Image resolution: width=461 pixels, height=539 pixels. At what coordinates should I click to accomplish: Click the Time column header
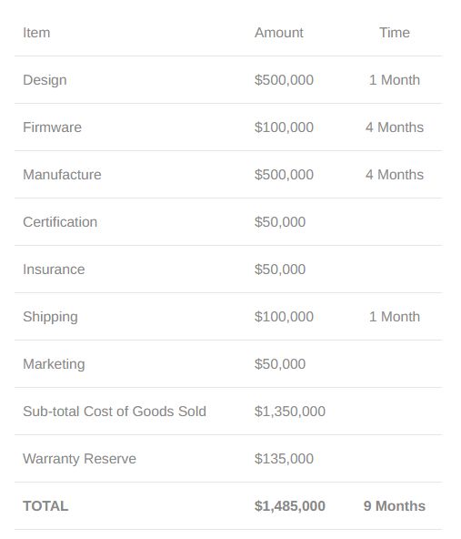click(x=395, y=33)
